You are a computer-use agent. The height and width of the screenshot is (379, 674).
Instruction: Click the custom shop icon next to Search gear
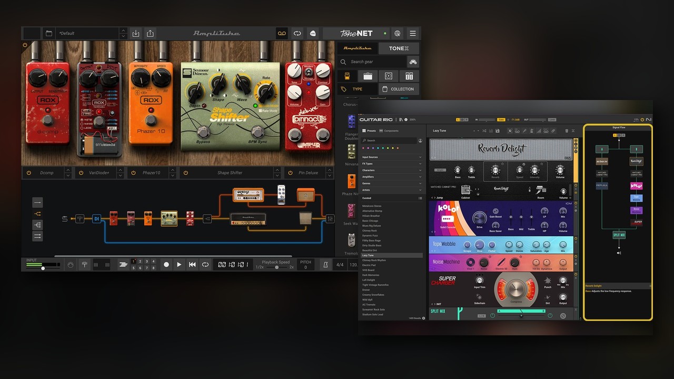click(x=413, y=62)
